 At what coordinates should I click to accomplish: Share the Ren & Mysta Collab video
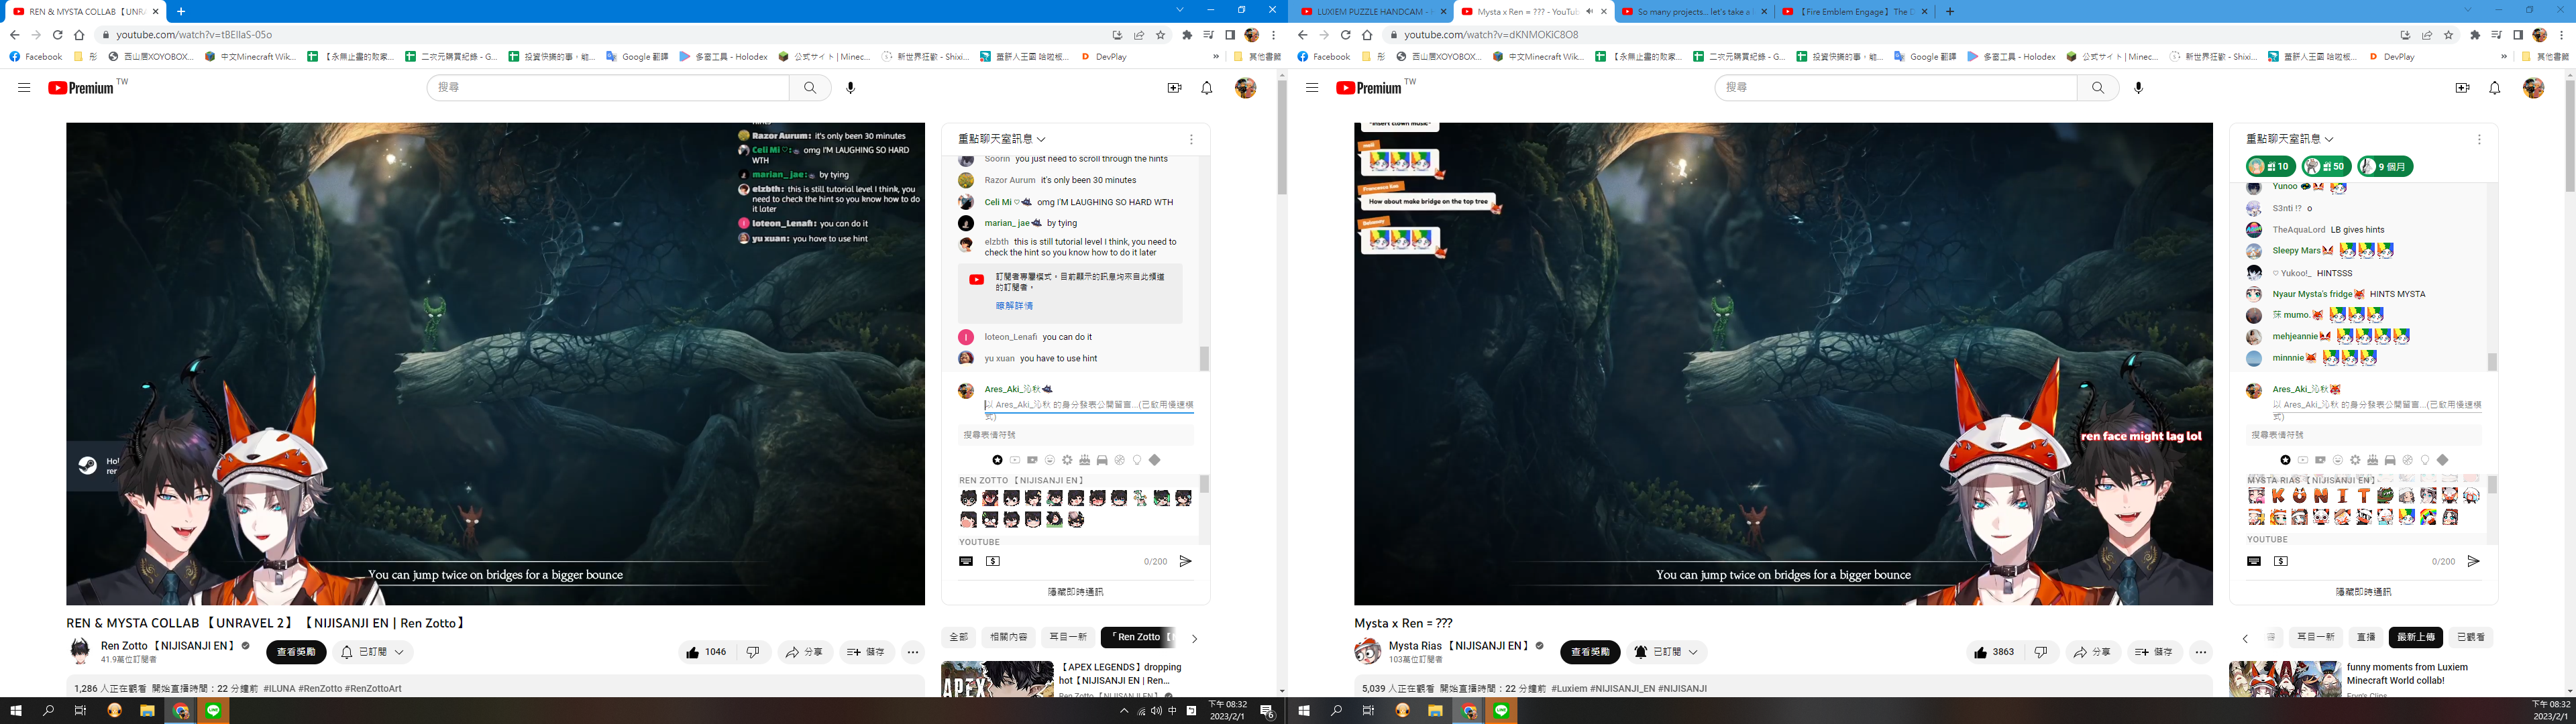click(805, 652)
